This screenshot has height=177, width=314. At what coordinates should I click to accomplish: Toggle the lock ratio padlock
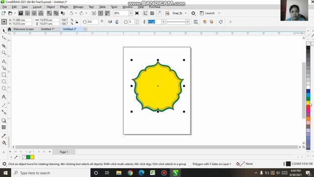[77, 22]
